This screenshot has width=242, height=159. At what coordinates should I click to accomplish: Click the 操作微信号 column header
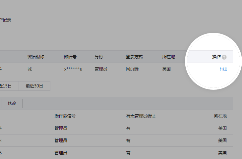pos(65,116)
